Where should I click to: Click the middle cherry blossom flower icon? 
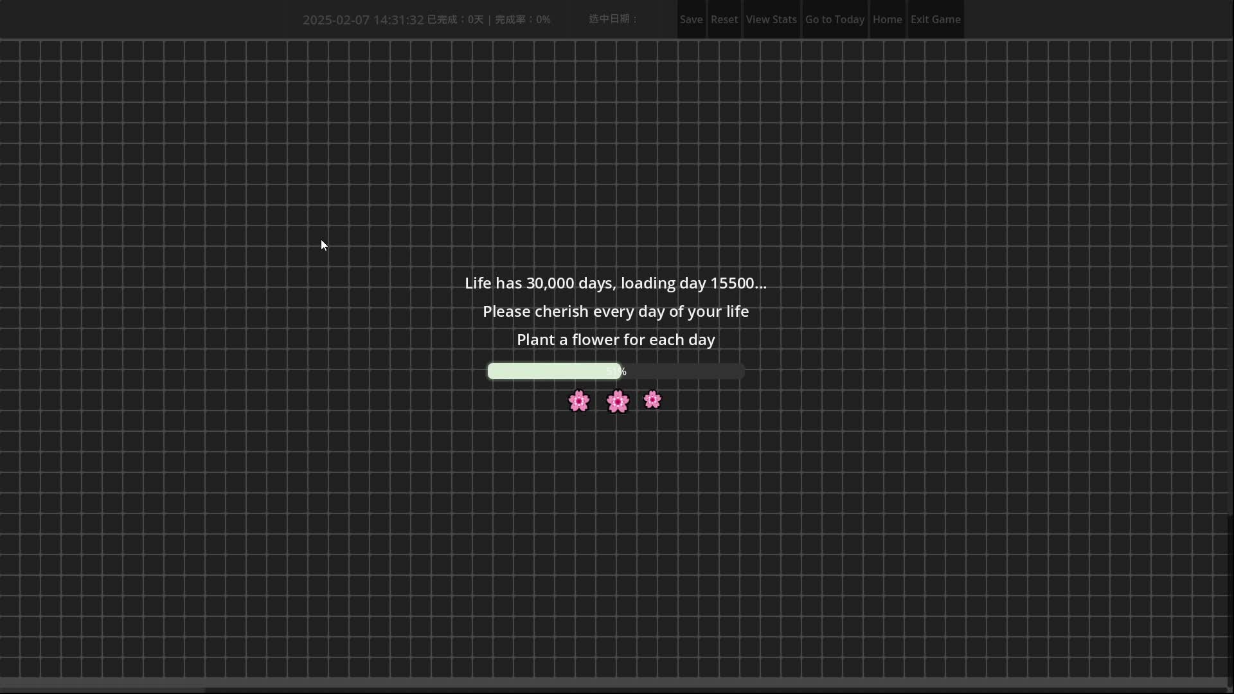tap(618, 402)
